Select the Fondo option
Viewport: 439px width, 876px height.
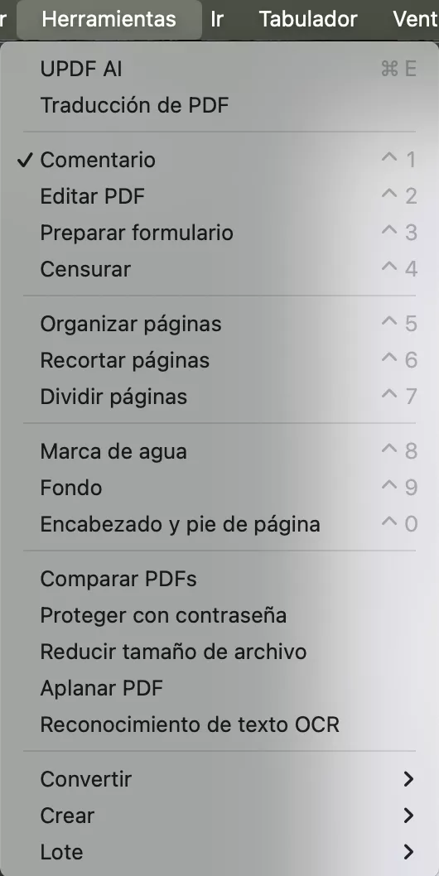click(219, 488)
